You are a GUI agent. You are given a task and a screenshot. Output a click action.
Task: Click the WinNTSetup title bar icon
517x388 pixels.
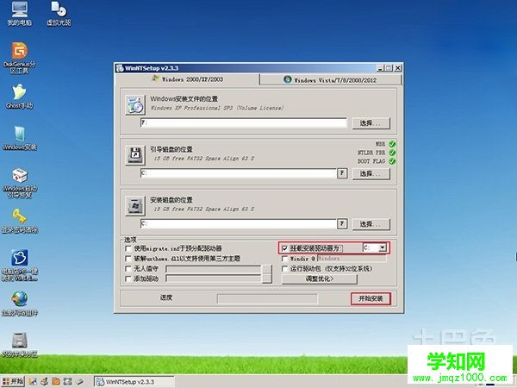(120, 68)
